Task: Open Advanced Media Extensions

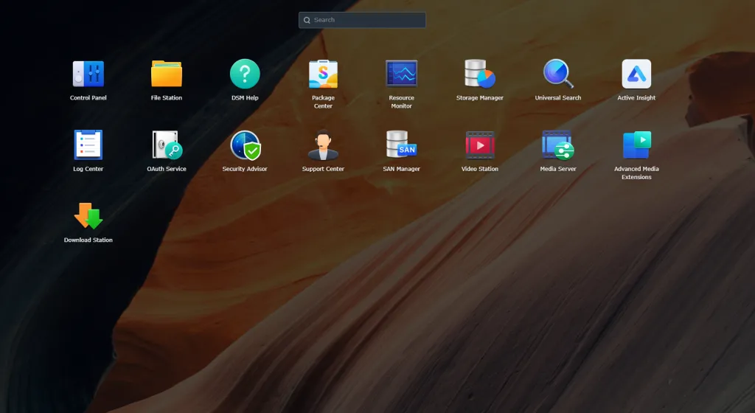Action: click(636, 145)
